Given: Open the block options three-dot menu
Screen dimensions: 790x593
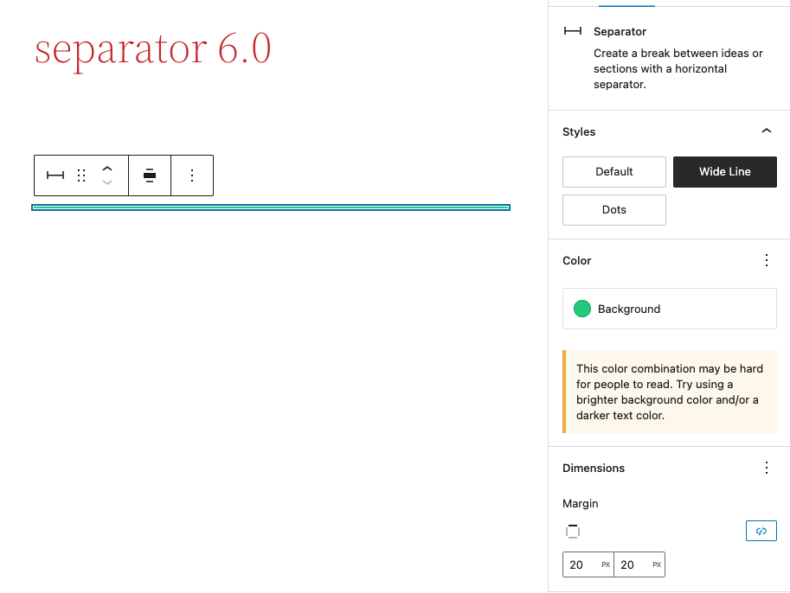Looking at the screenshot, I should 191,175.
